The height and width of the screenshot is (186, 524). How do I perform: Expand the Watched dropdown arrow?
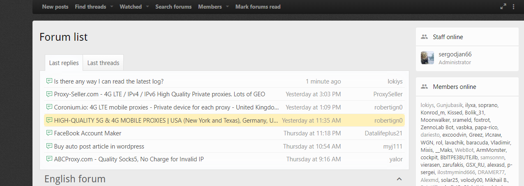tap(147, 7)
